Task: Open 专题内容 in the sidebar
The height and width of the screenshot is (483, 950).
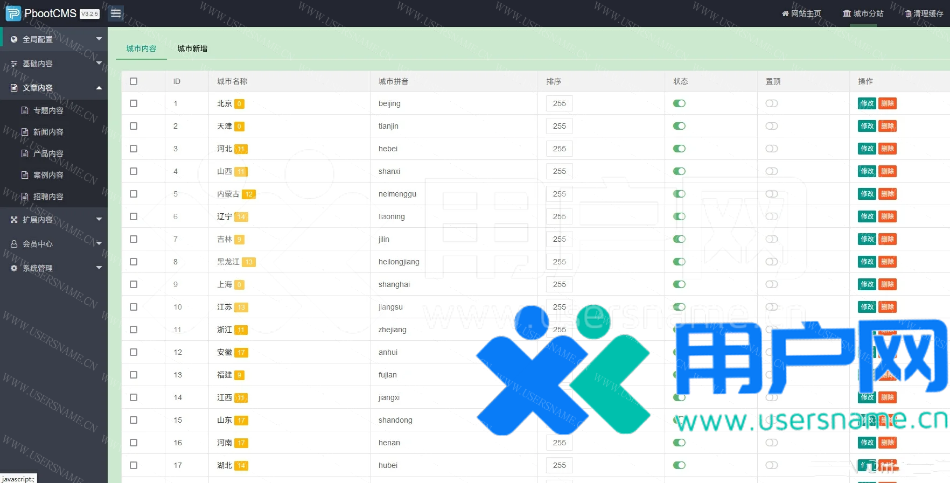Action: (48, 110)
